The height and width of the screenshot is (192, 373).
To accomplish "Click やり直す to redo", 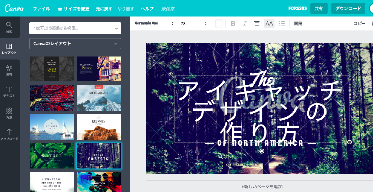I will tap(126, 9).
